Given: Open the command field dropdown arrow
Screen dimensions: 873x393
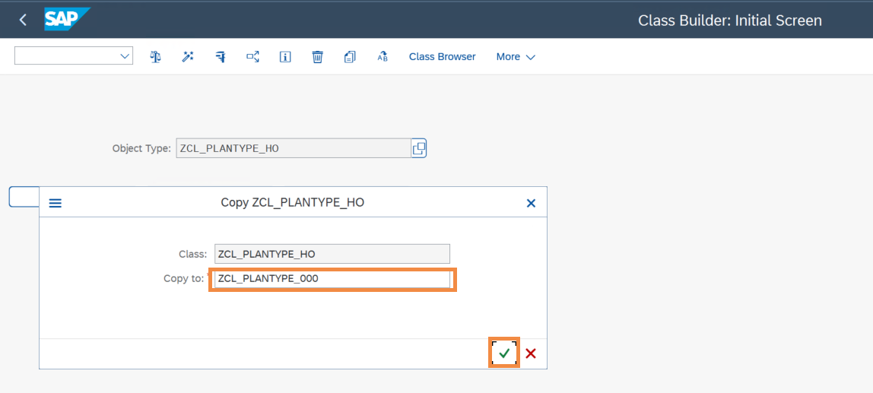Looking at the screenshot, I should (x=125, y=56).
